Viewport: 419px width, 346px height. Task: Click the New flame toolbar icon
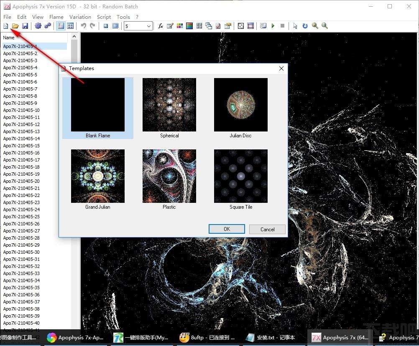click(x=5, y=26)
